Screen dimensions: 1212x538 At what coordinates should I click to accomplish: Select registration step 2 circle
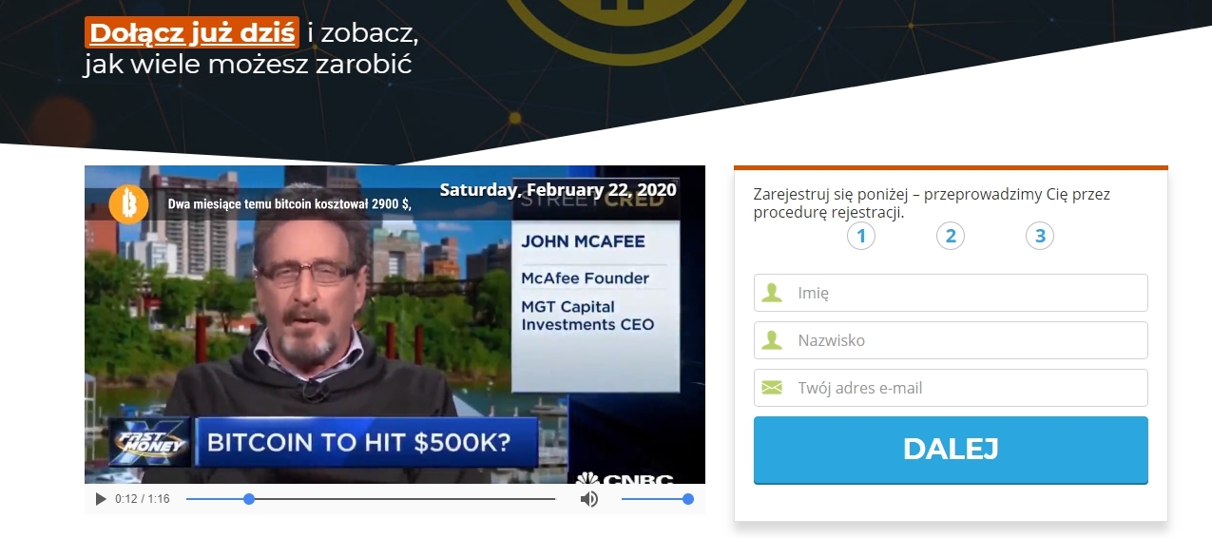click(951, 236)
